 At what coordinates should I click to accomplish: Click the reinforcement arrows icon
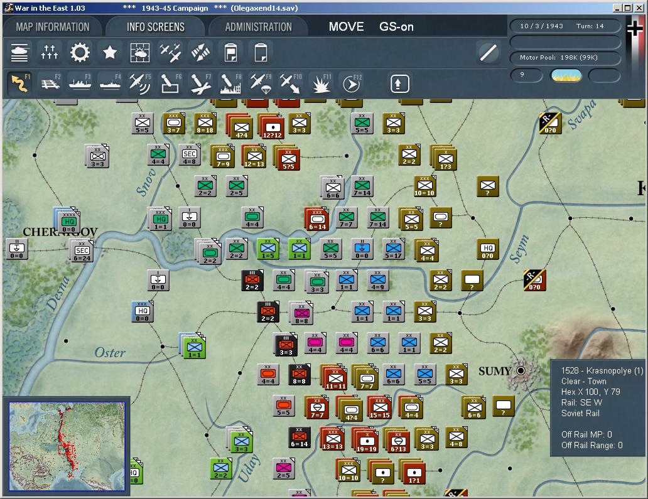click(x=200, y=53)
